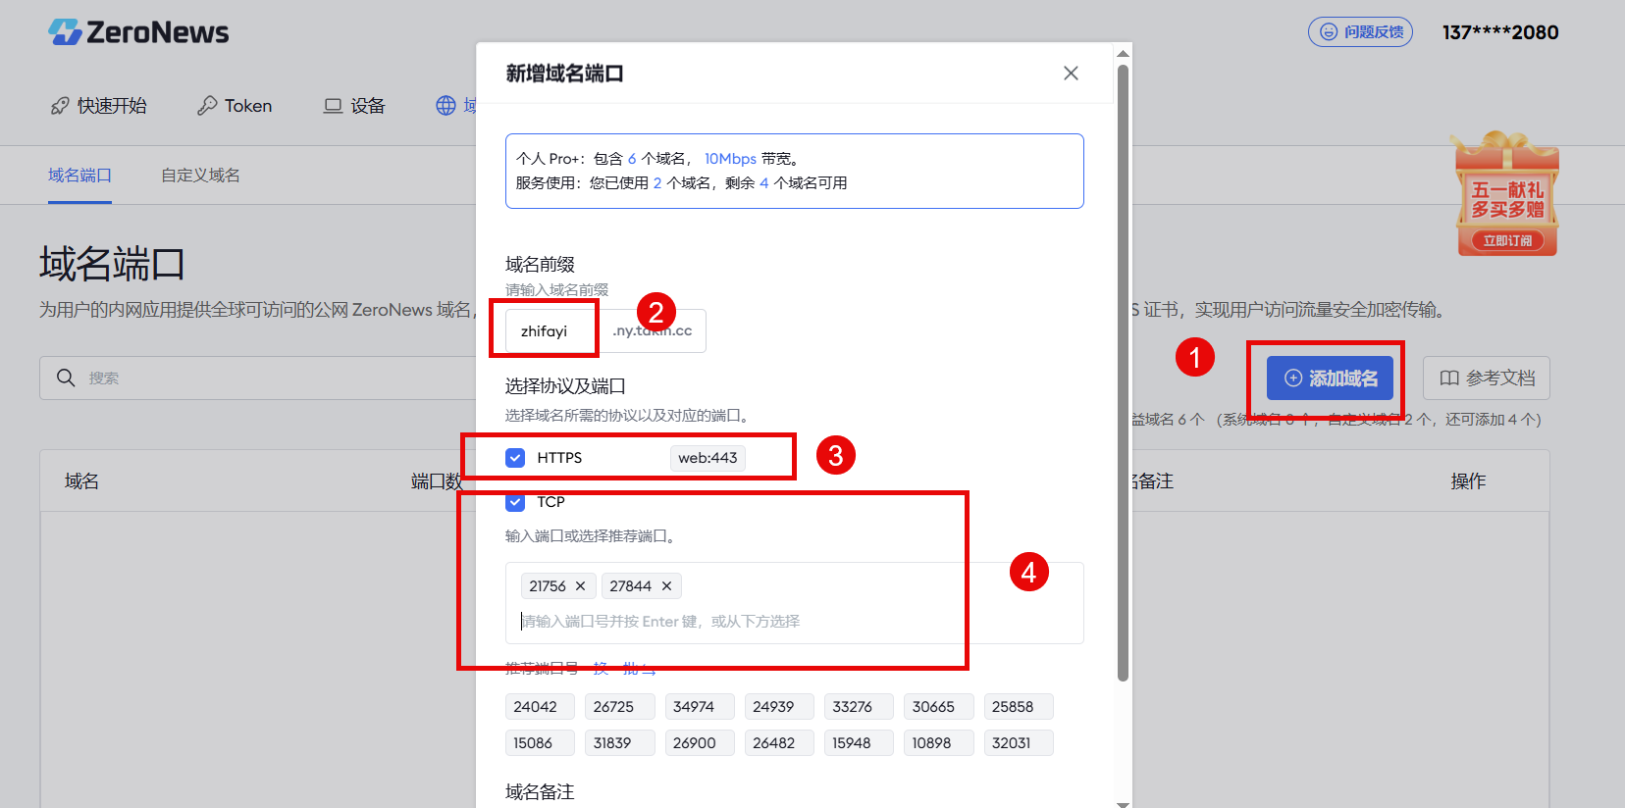Viewport: 1625px width, 808px height.
Task: Click the search magnifier icon
Action: coord(66,379)
